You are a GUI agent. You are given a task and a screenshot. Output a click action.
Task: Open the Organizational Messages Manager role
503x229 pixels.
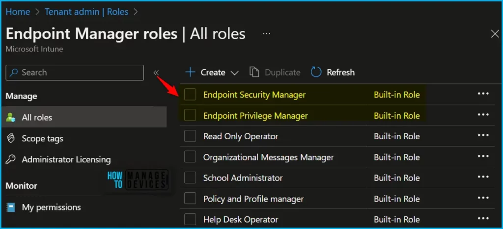click(x=269, y=157)
